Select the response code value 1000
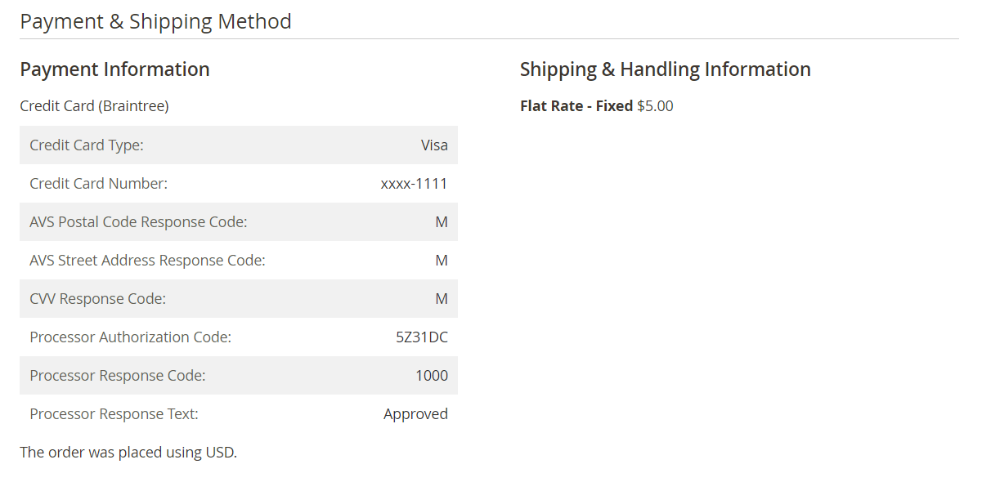982x482 pixels. tap(432, 376)
